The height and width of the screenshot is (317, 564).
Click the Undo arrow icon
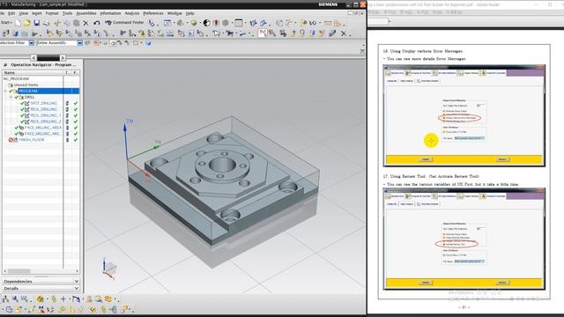pyautogui.click(x=96, y=23)
